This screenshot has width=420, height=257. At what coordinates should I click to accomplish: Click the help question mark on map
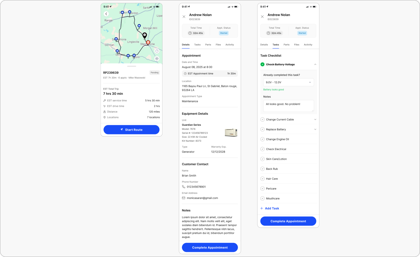(x=157, y=51)
